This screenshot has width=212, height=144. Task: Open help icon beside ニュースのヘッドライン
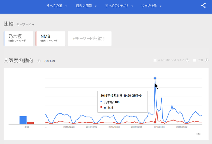click(x=187, y=60)
